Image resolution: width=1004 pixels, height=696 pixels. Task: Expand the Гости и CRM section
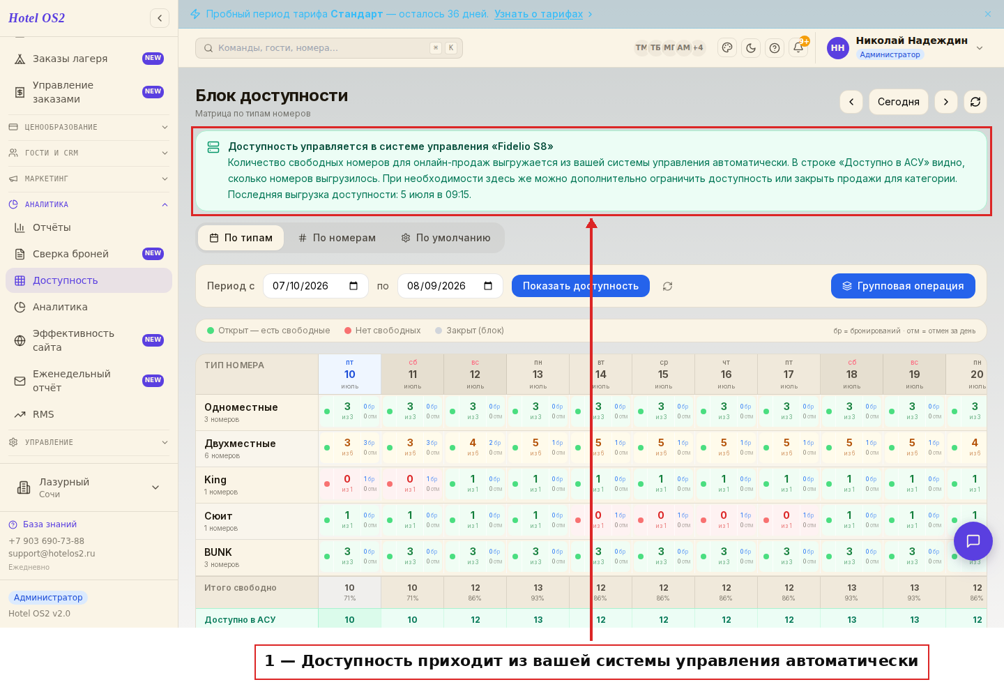click(x=89, y=153)
